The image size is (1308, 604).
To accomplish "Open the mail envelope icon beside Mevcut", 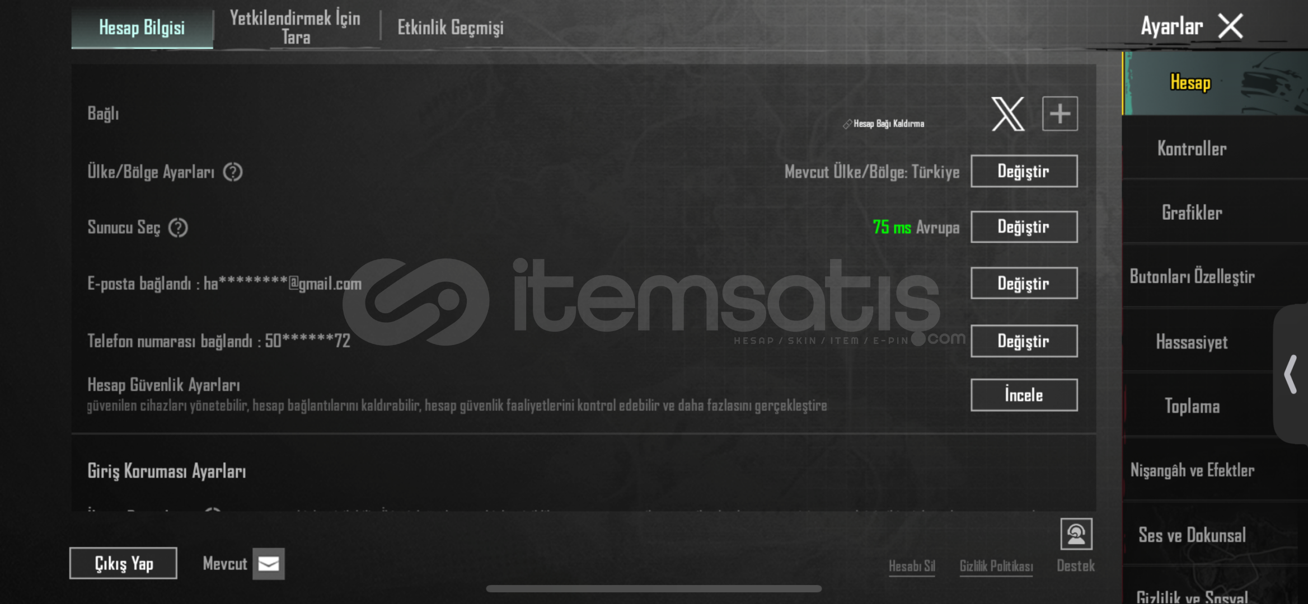I will (269, 564).
